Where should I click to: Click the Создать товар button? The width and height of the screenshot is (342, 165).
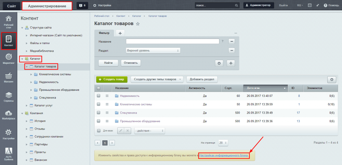pyautogui.click(x=112, y=79)
